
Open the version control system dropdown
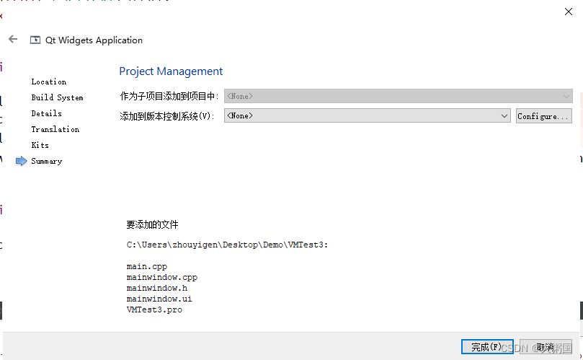pyautogui.click(x=367, y=115)
